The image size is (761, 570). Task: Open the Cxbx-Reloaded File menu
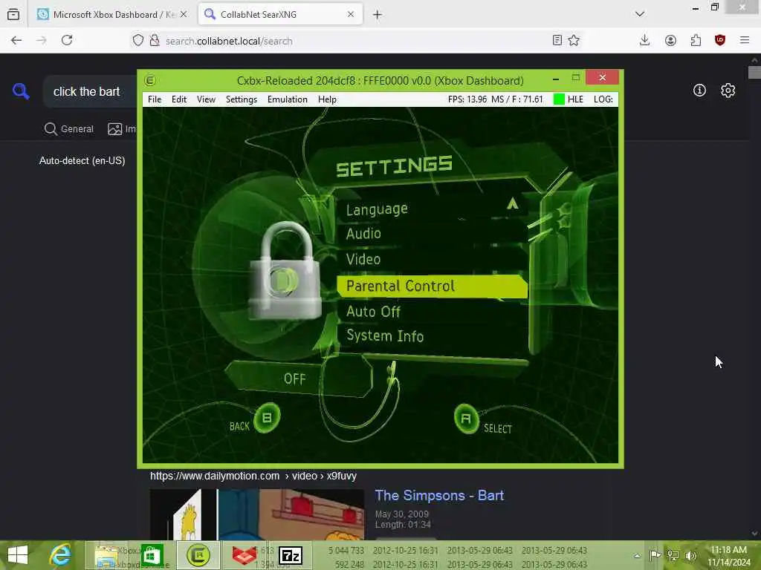155,99
